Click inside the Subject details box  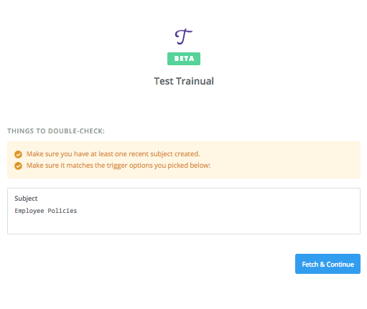pyautogui.click(x=184, y=211)
